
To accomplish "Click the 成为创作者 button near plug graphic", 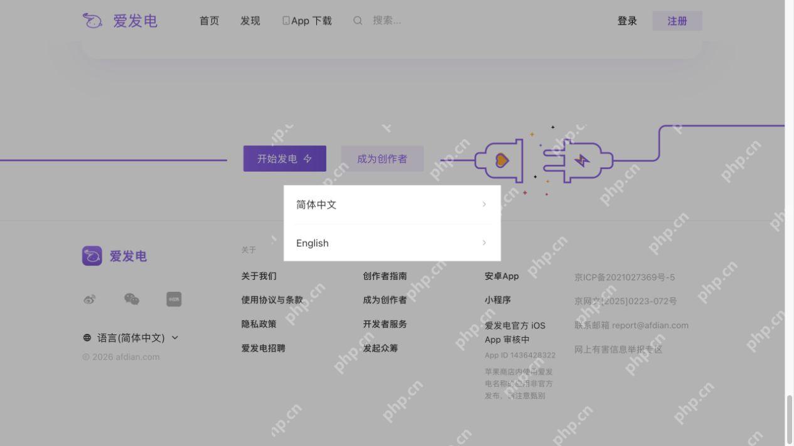I will coord(382,158).
